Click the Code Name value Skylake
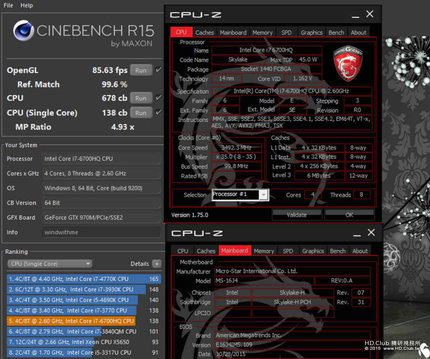Image resolution: width=430 pixels, height=359 pixels. (238, 60)
